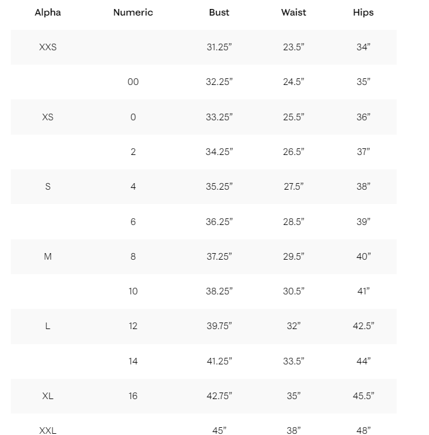Click the hips value 39”
Screen dimensions: 429x435
tap(363, 222)
